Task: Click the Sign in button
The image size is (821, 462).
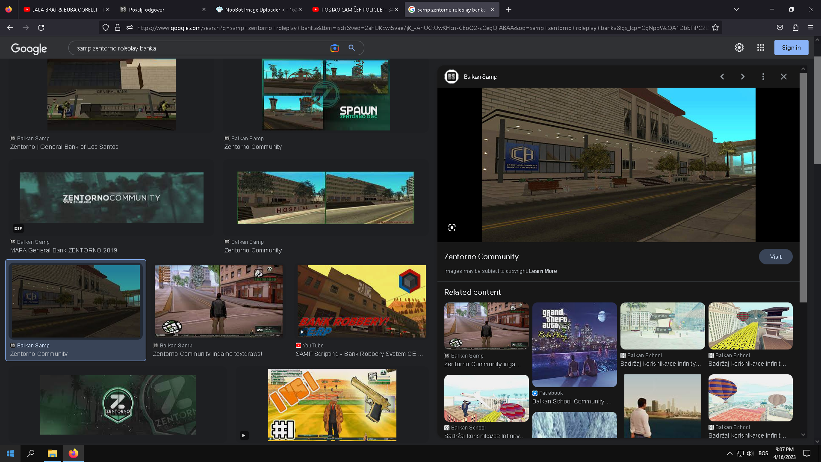Action: (x=791, y=47)
